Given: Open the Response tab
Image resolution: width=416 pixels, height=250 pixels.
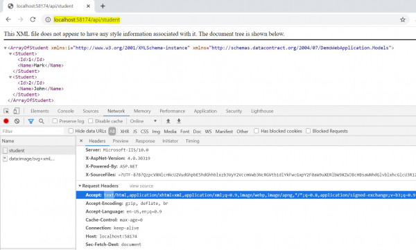Looking at the screenshot, I should coord(145,141).
